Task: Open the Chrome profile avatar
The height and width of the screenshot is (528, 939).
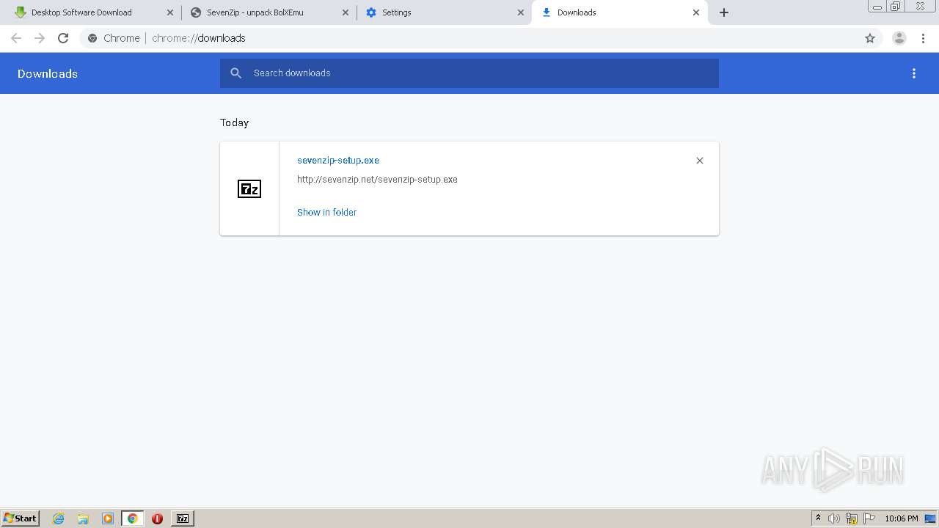Action: point(899,38)
